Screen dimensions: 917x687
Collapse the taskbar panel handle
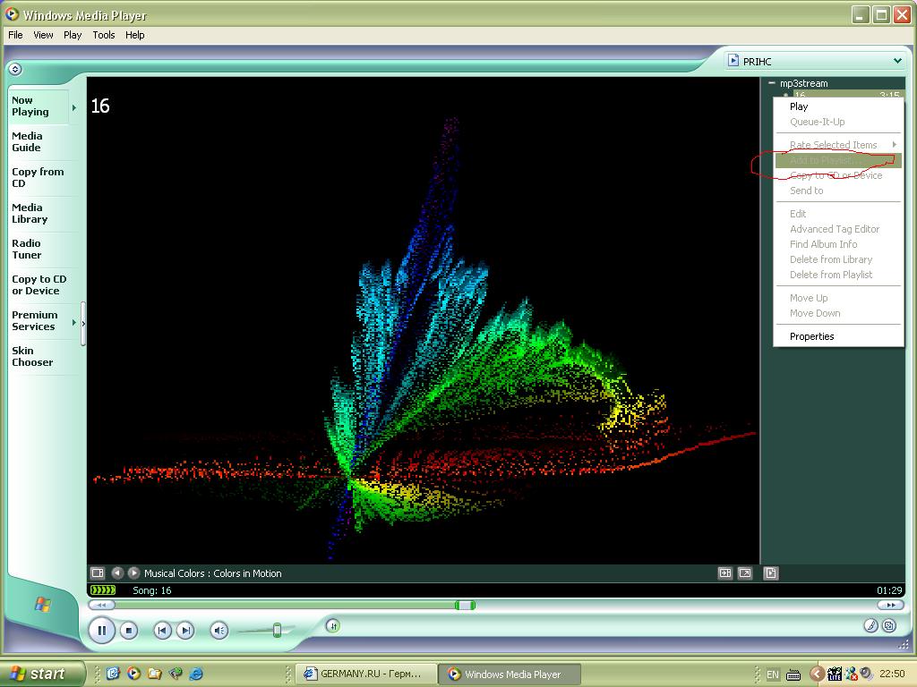pyautogui.click(x=83, y=324)
